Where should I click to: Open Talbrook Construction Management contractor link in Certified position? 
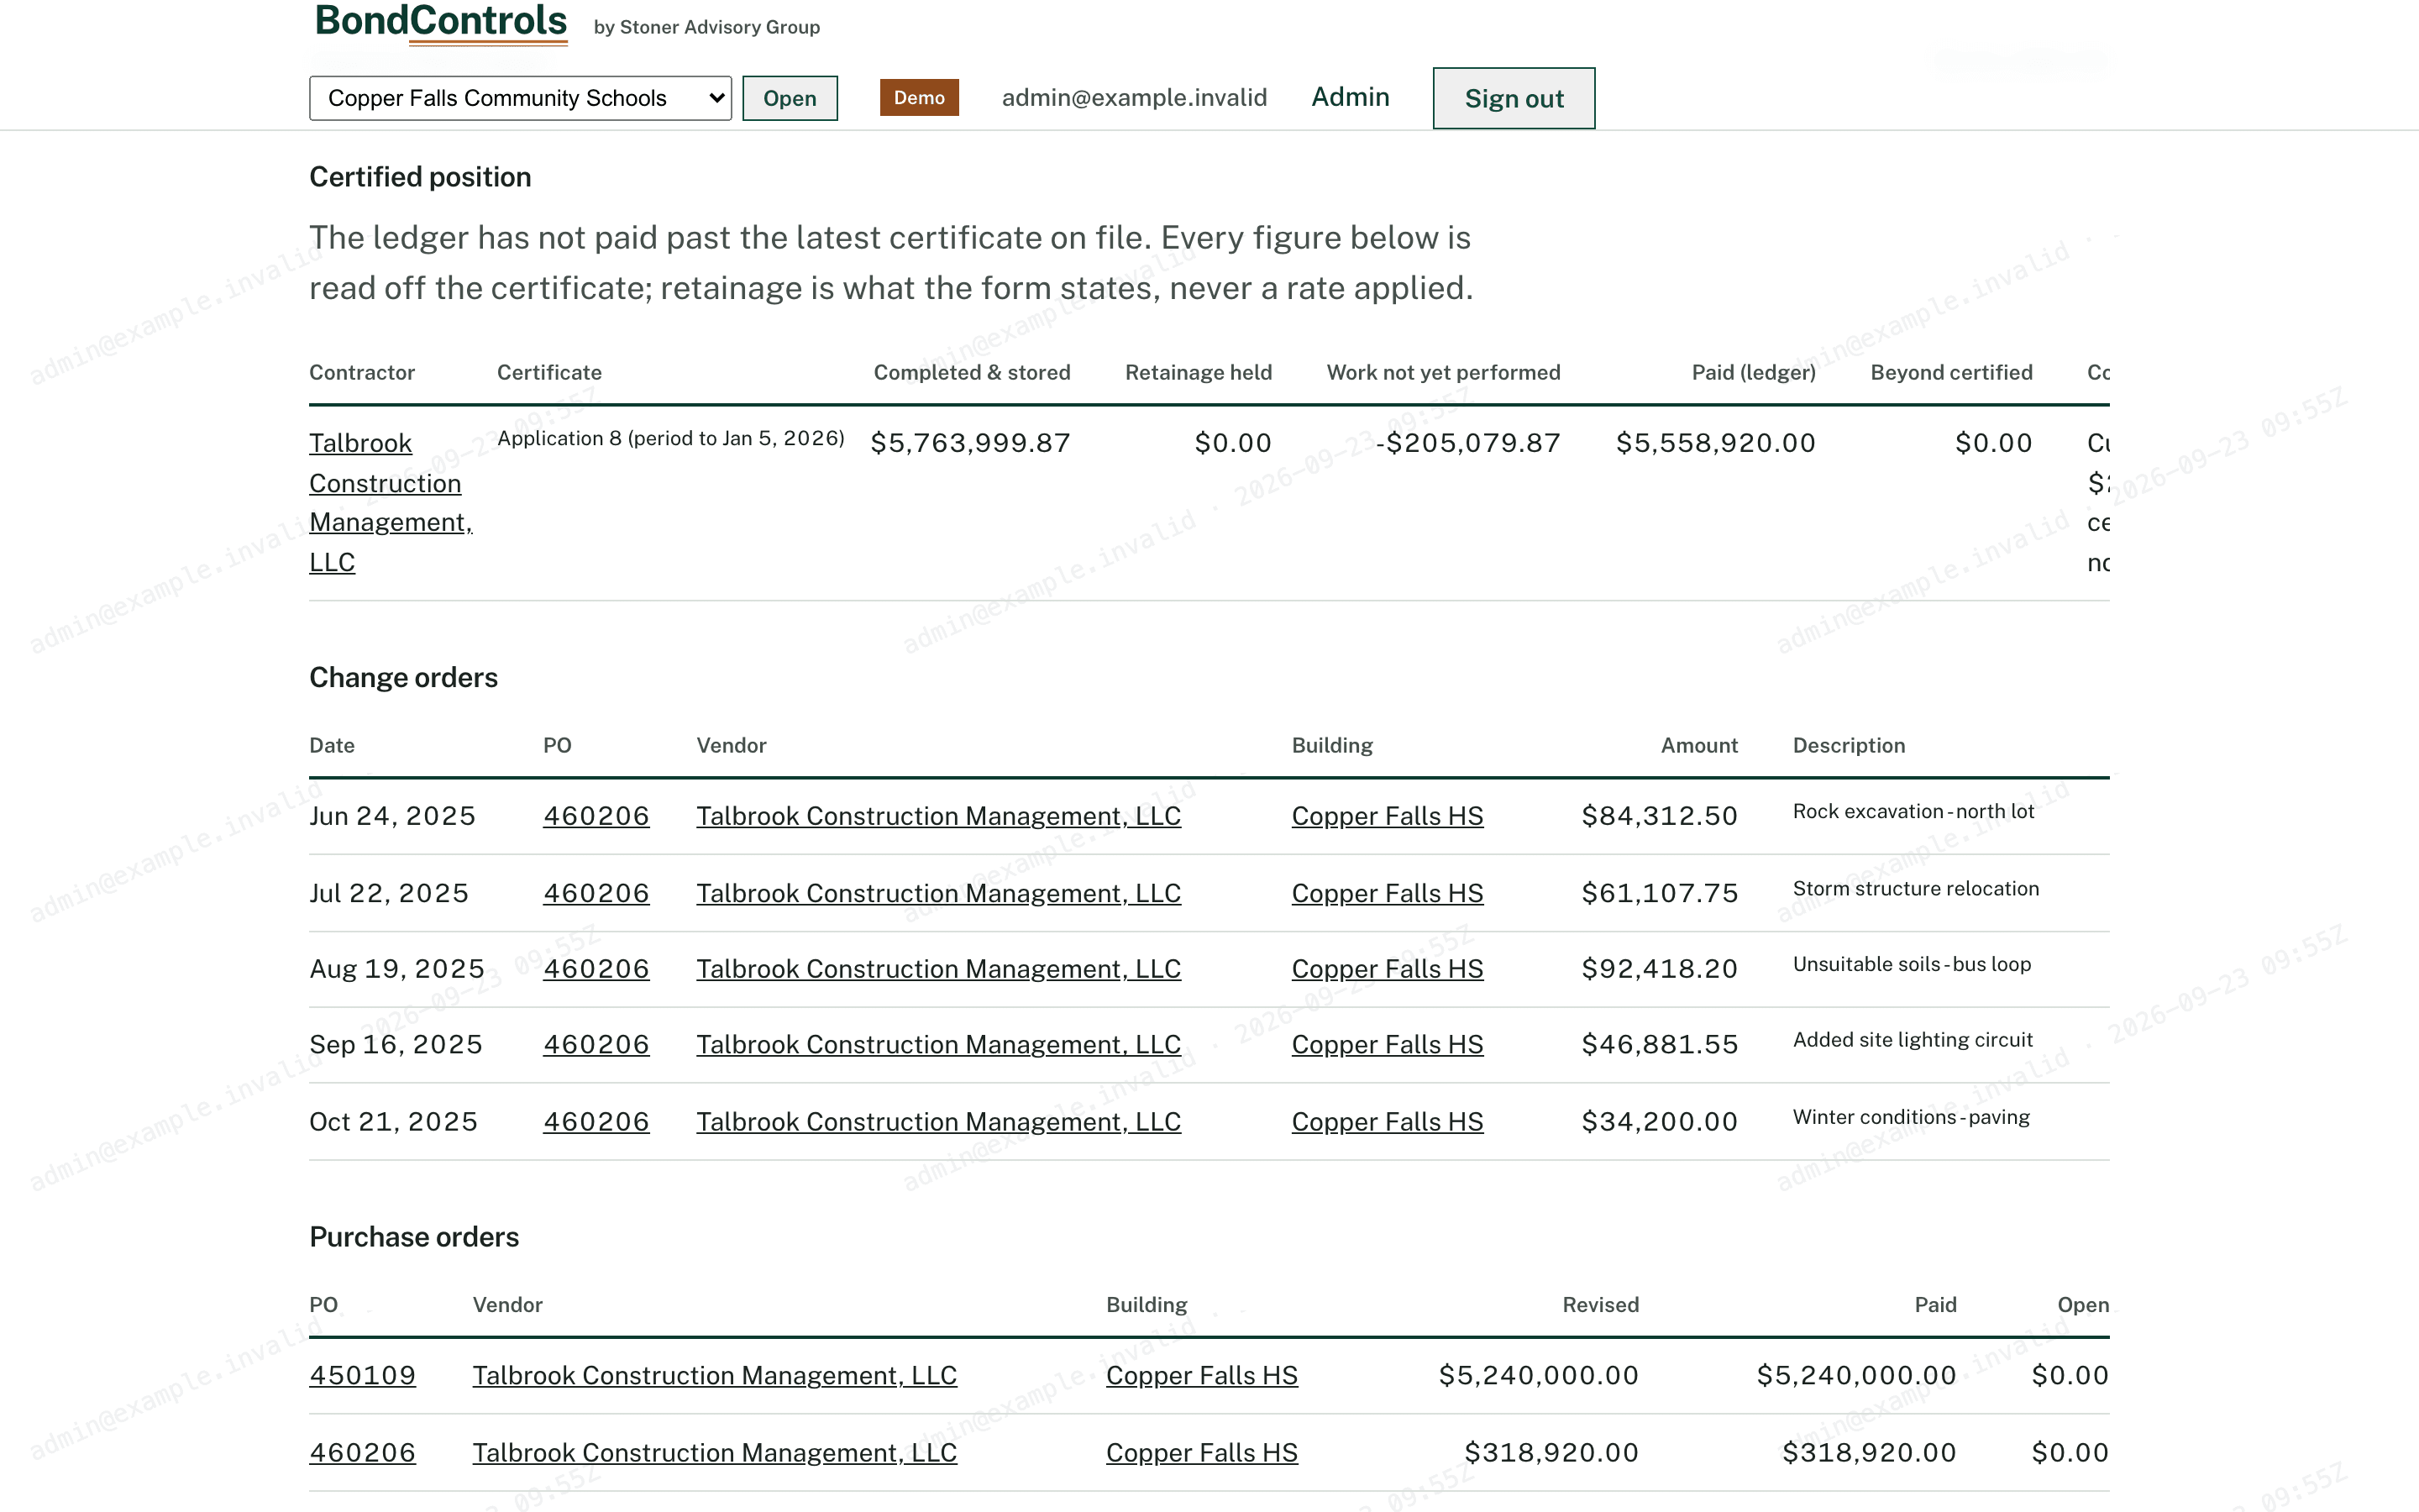coord(391,502)
